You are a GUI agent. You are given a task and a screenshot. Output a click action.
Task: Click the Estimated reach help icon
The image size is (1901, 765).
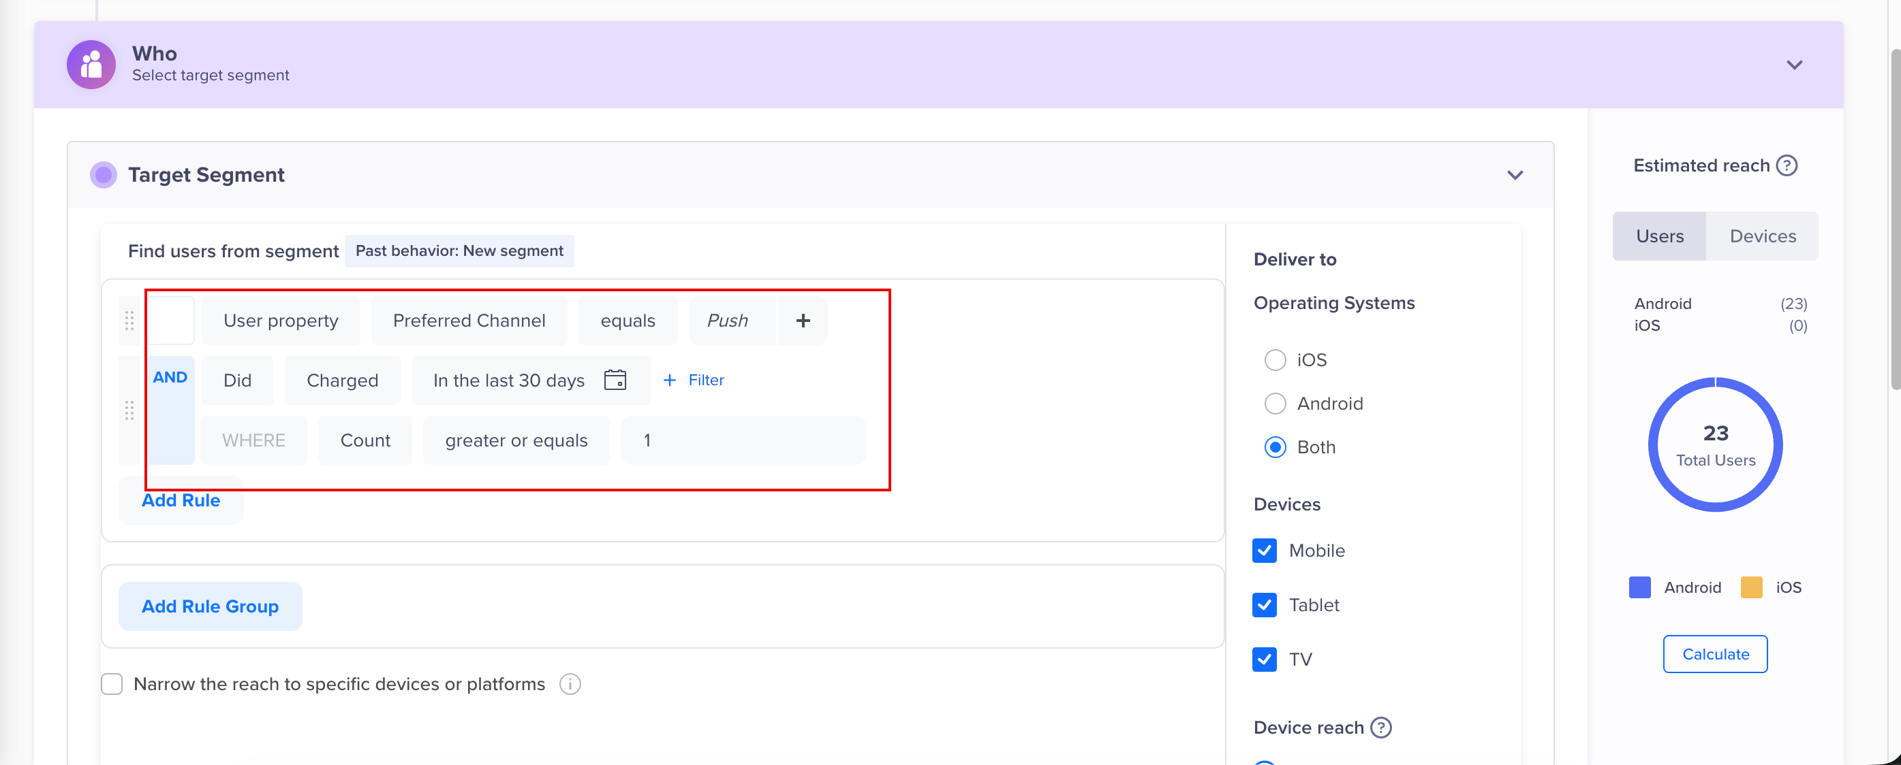(x=1787, y=165)
